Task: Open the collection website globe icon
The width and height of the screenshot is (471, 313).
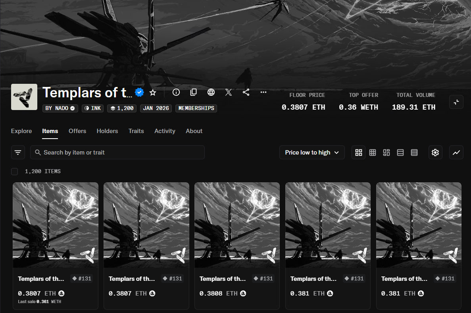Action: point(211,93)
